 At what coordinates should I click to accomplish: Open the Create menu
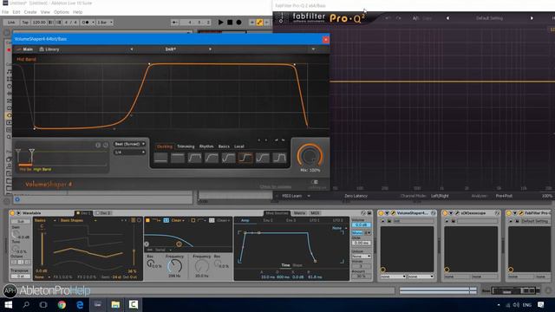pyautogui.click(x=30, y=12)
